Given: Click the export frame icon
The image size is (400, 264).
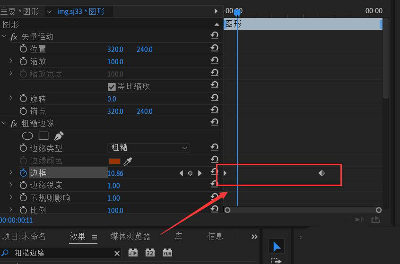Looking at the screenshot, I should click(x=375, y=220).
